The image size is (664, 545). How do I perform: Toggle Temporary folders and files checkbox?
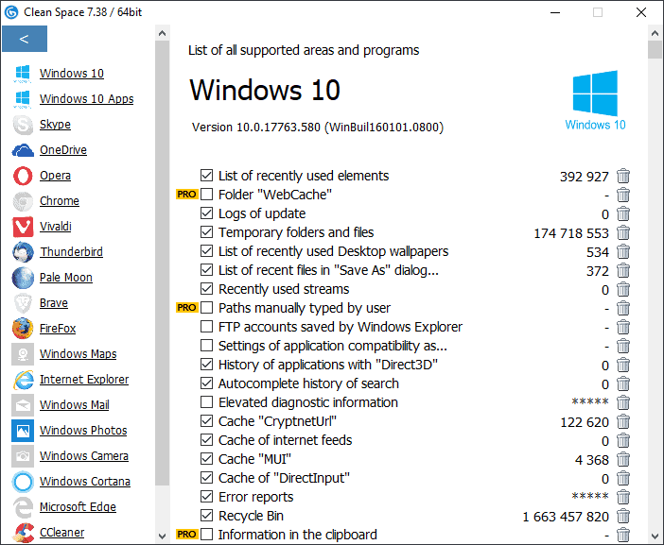tap(206, 231)
